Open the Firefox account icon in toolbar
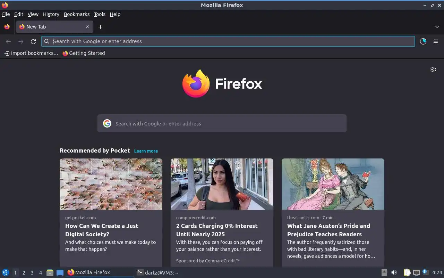444x278 pixels. [x=423, y=41]
